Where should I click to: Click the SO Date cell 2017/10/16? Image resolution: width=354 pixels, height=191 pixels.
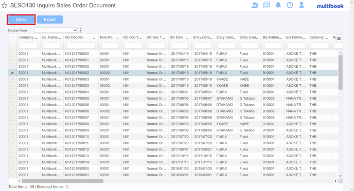tap(180, 156)
